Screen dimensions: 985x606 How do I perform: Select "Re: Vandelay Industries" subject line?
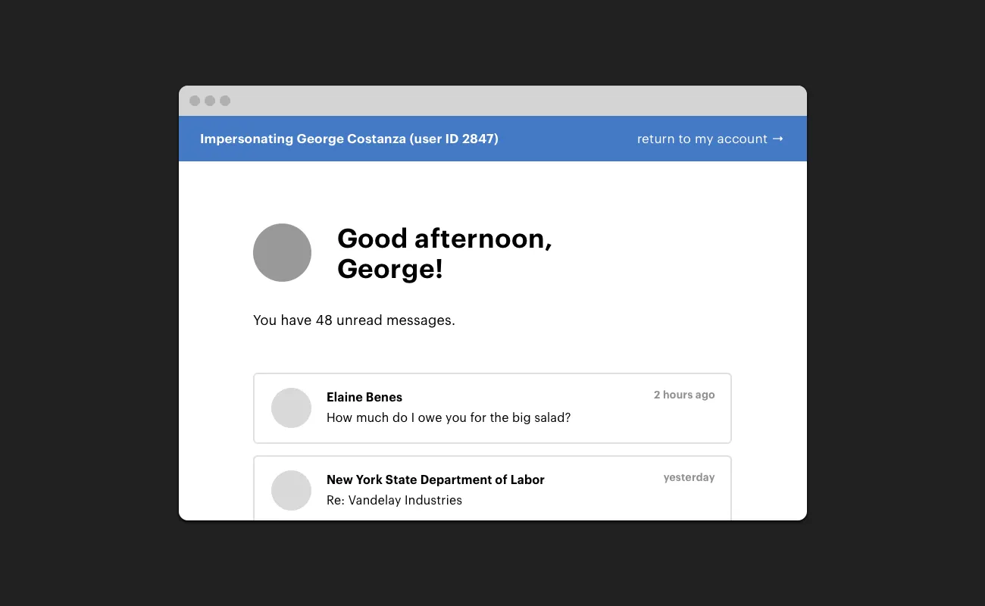394,500
